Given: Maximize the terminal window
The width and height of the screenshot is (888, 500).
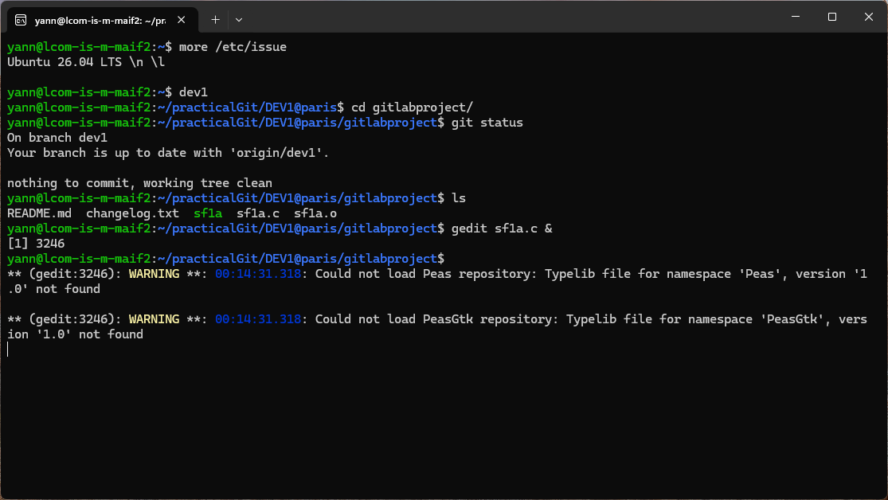Looking at the screenshot, I should click(x=832, y=17).
